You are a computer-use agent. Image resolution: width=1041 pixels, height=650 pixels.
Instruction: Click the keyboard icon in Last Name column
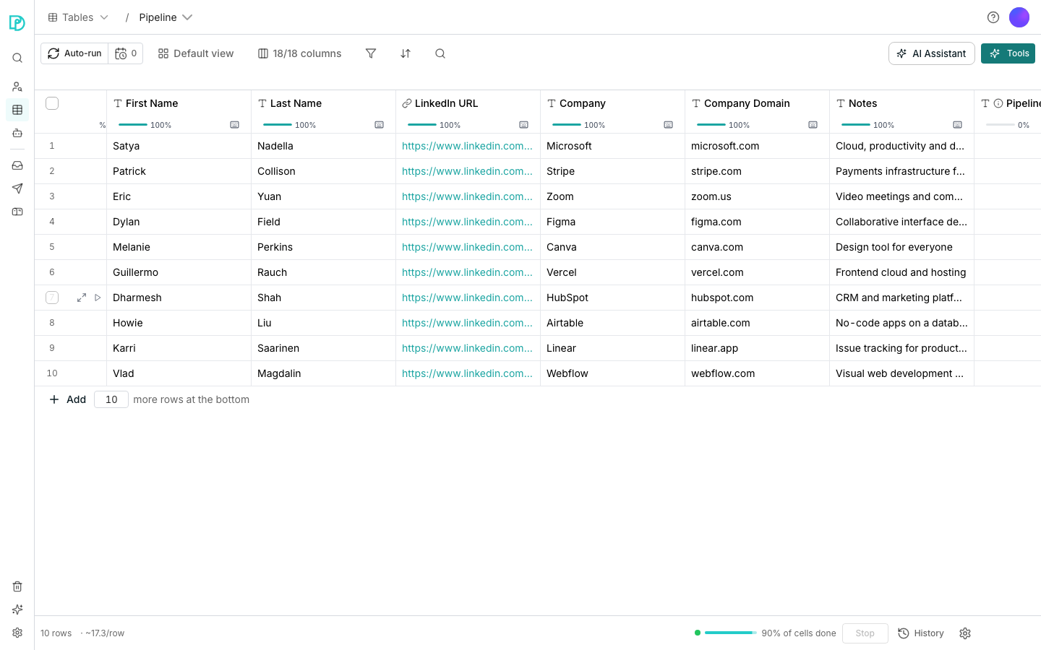(x=379, y=125)
